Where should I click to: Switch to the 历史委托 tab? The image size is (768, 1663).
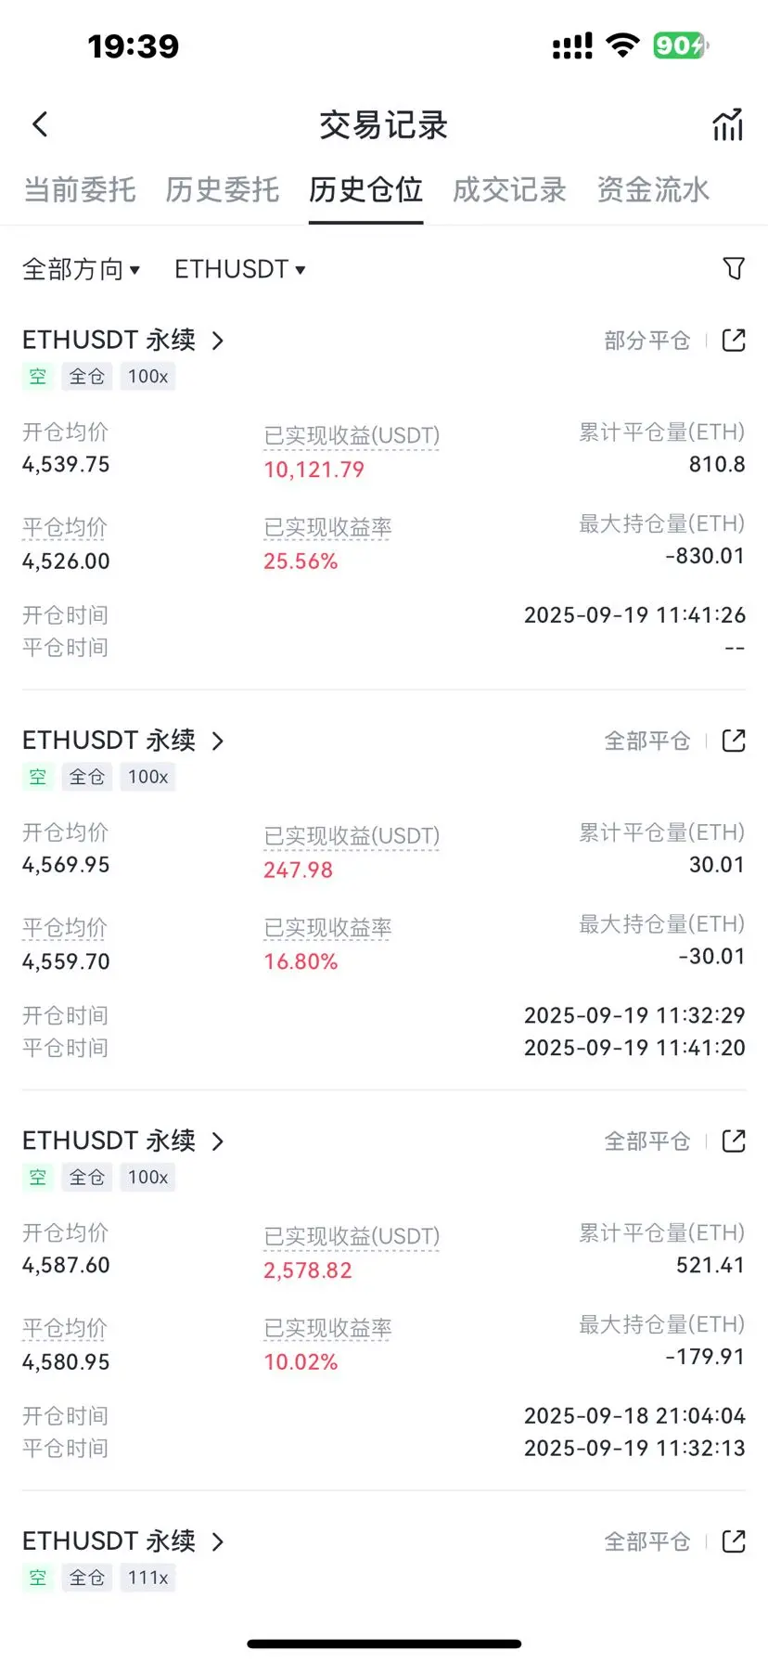(223, 189)
